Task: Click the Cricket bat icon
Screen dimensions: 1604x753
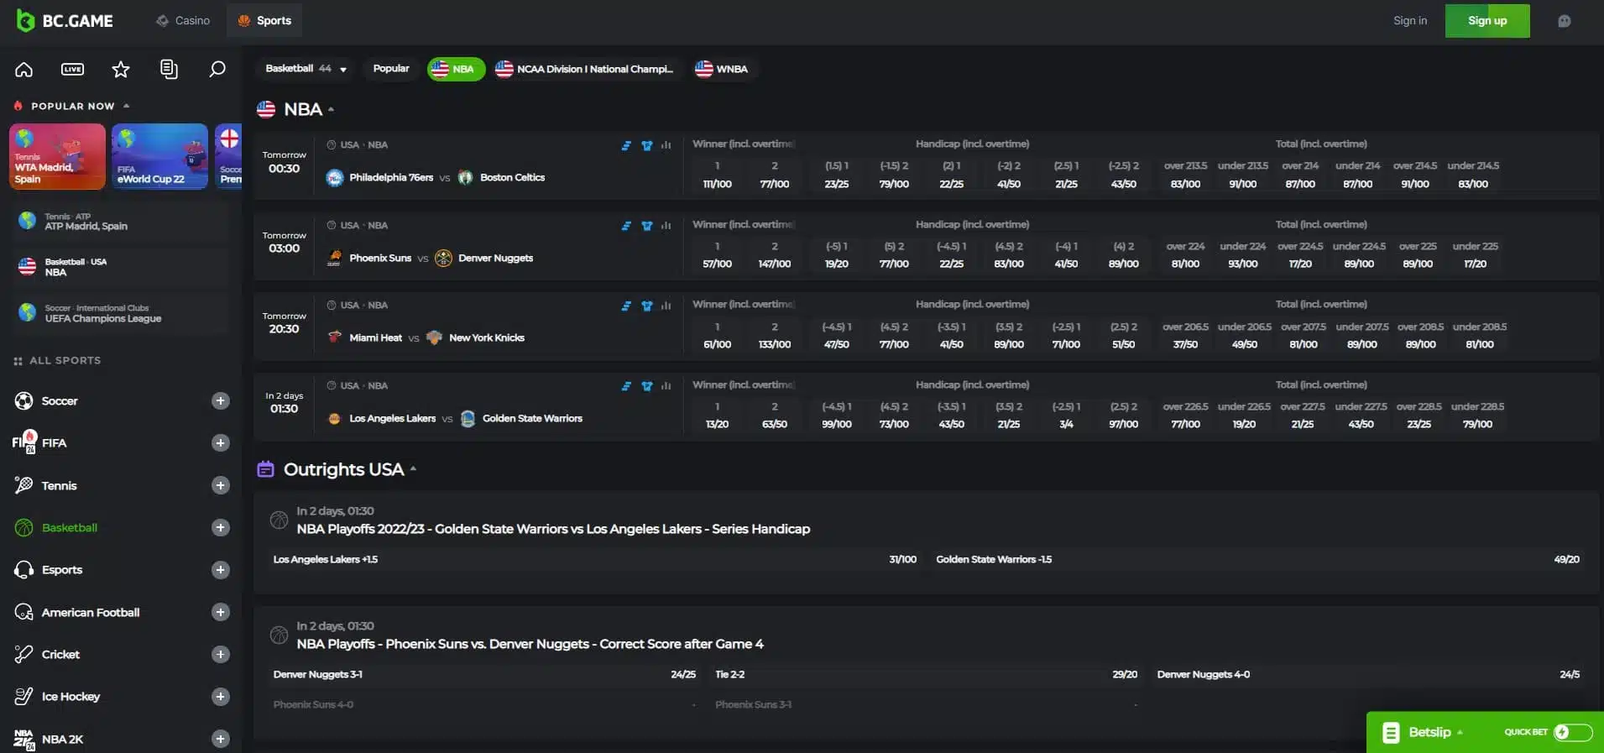Action: pos(24,654)
